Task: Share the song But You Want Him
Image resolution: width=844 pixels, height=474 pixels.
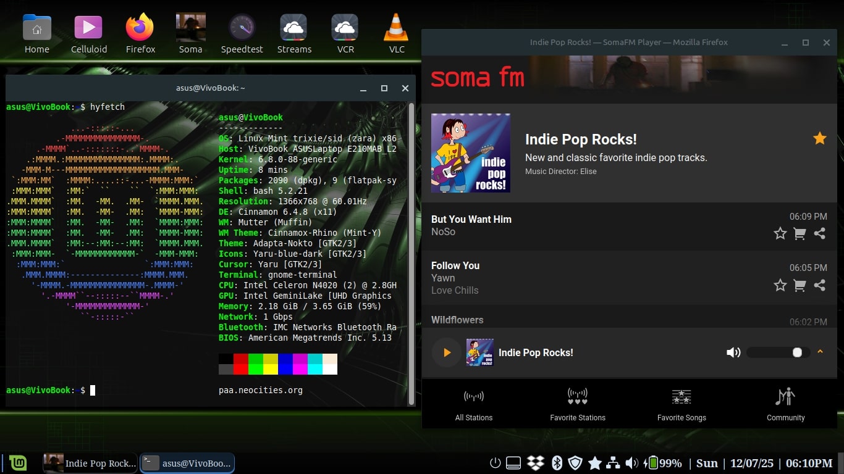Action: pos(819,233)
